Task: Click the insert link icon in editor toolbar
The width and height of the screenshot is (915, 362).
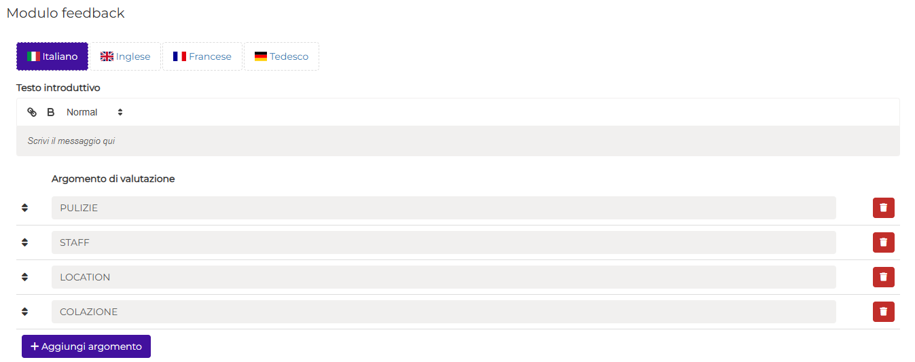Action: 32,112
